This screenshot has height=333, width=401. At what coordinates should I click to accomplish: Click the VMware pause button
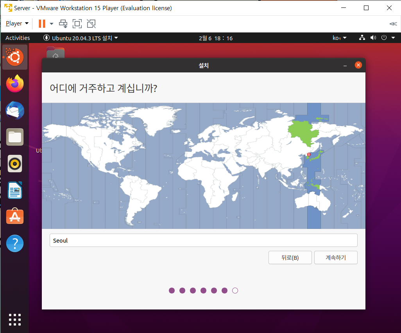click(42, 23)
